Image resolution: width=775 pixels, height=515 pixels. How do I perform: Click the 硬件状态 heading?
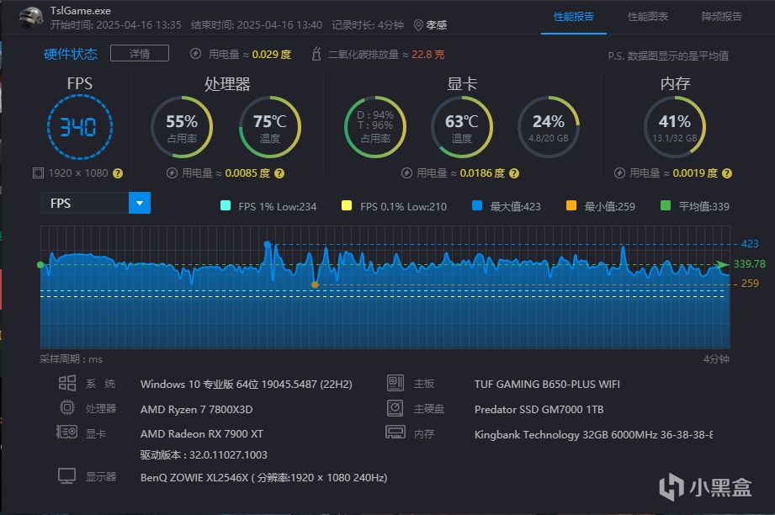(x=71, y=54)
